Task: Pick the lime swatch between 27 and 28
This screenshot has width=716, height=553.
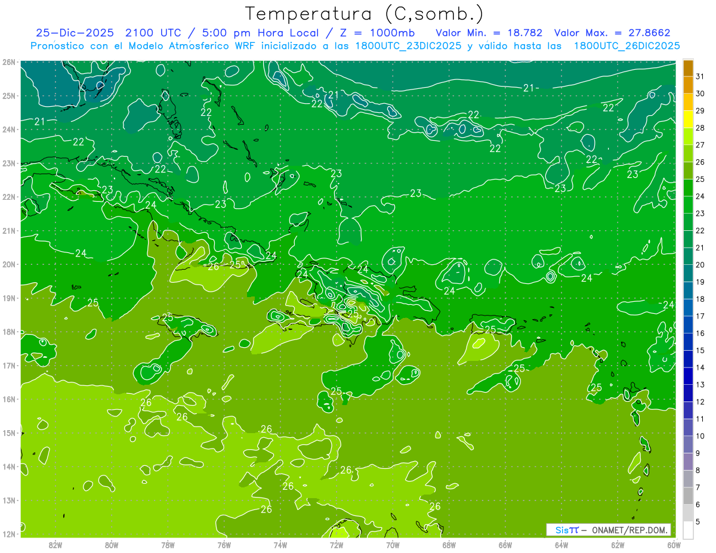Action: (688, 137)
